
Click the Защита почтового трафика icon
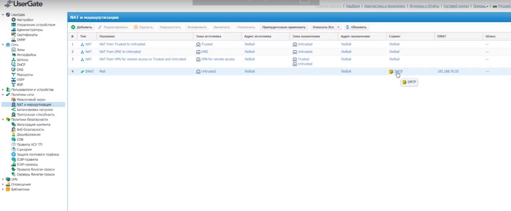tap(14, 154)
